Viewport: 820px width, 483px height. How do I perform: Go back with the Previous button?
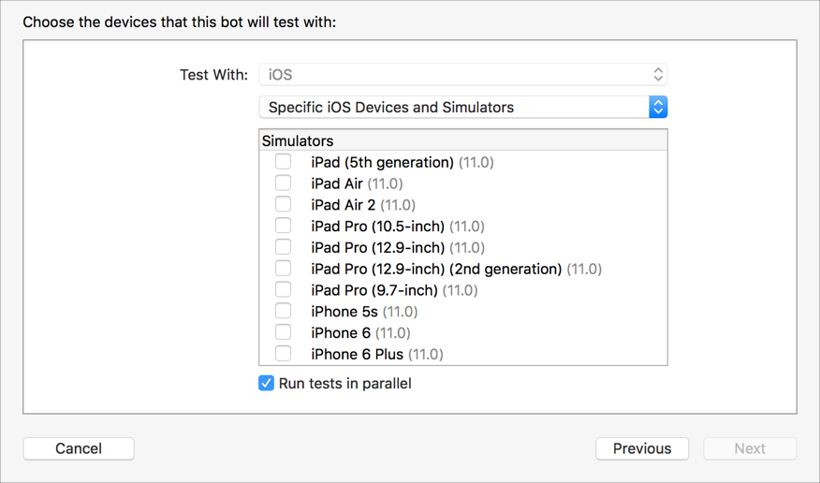click(642, 448)
